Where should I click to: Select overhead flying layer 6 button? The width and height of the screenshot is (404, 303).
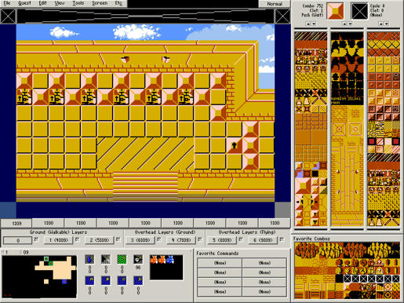click(x=263, y=240)
